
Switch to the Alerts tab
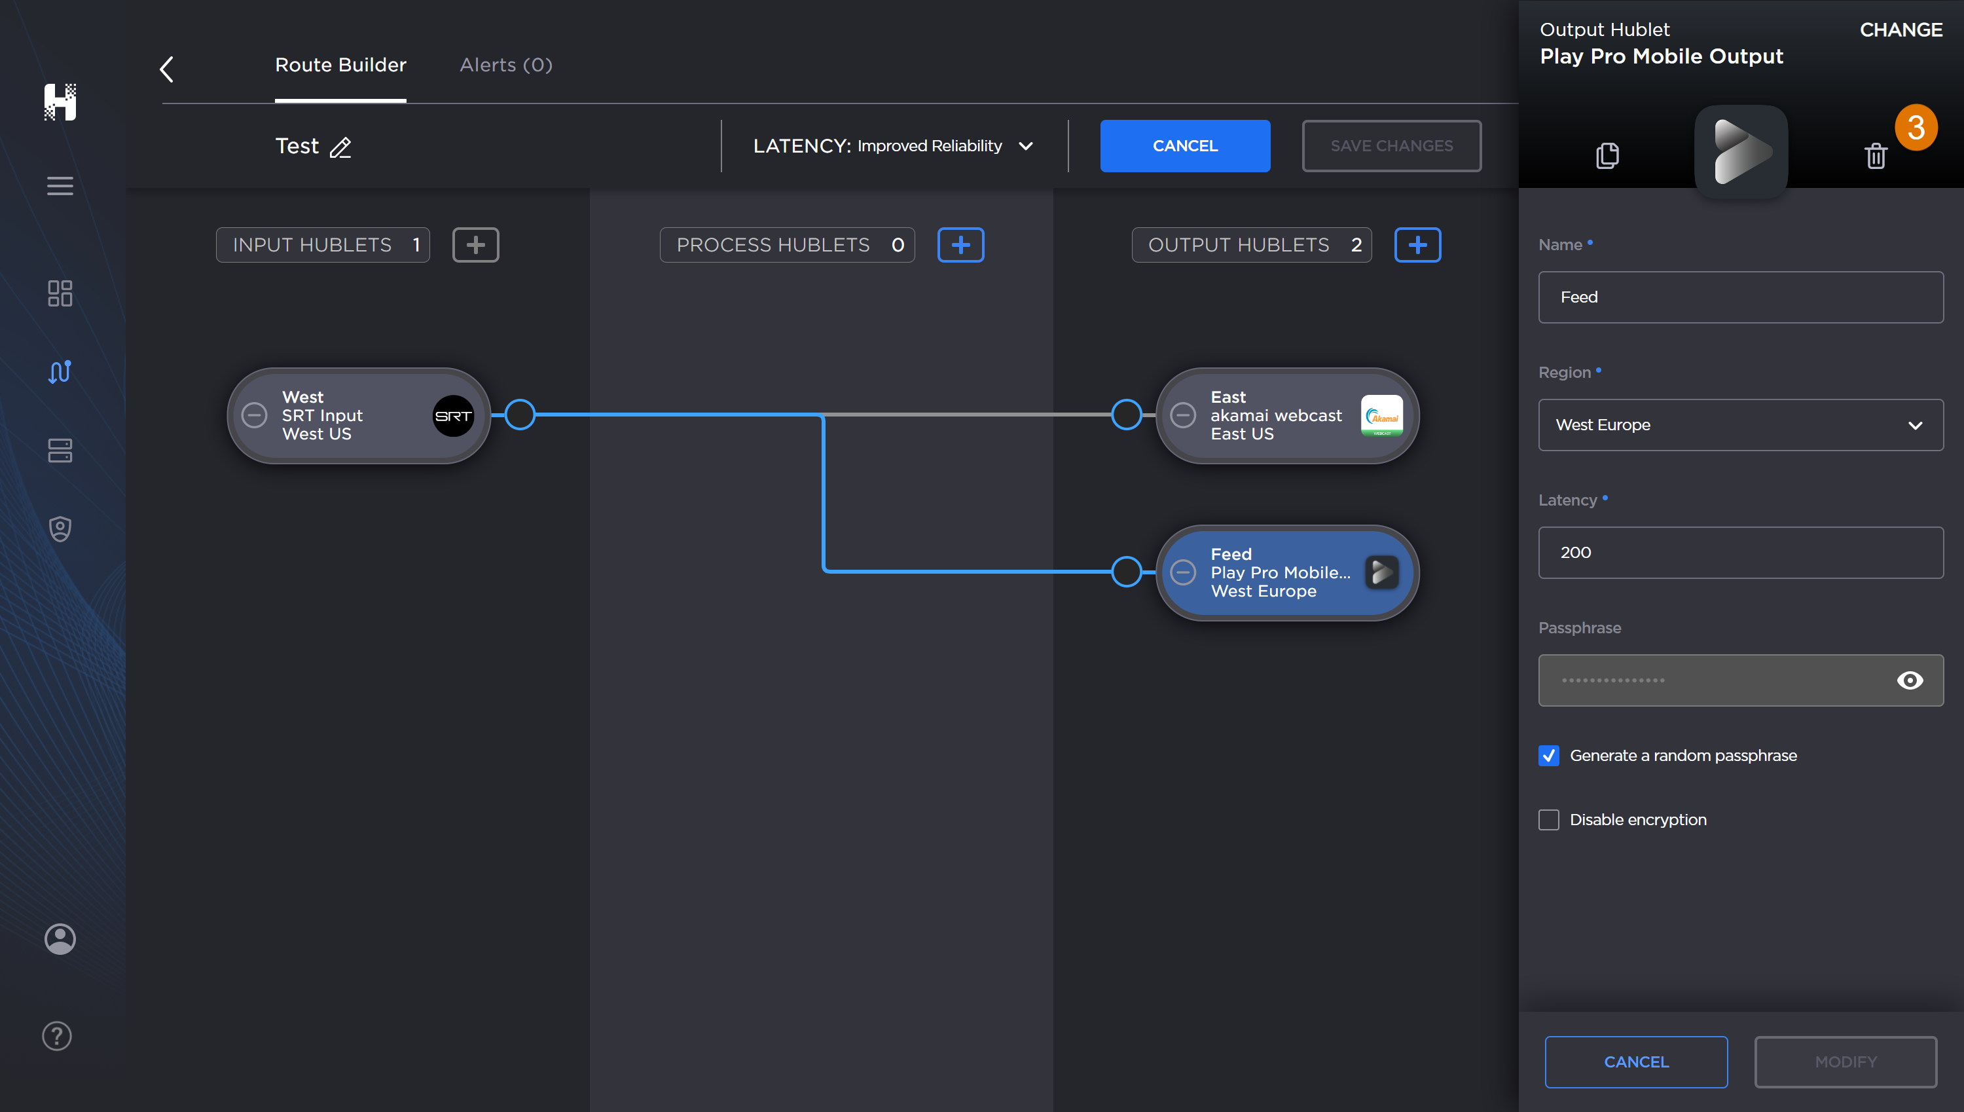point(505,65)
